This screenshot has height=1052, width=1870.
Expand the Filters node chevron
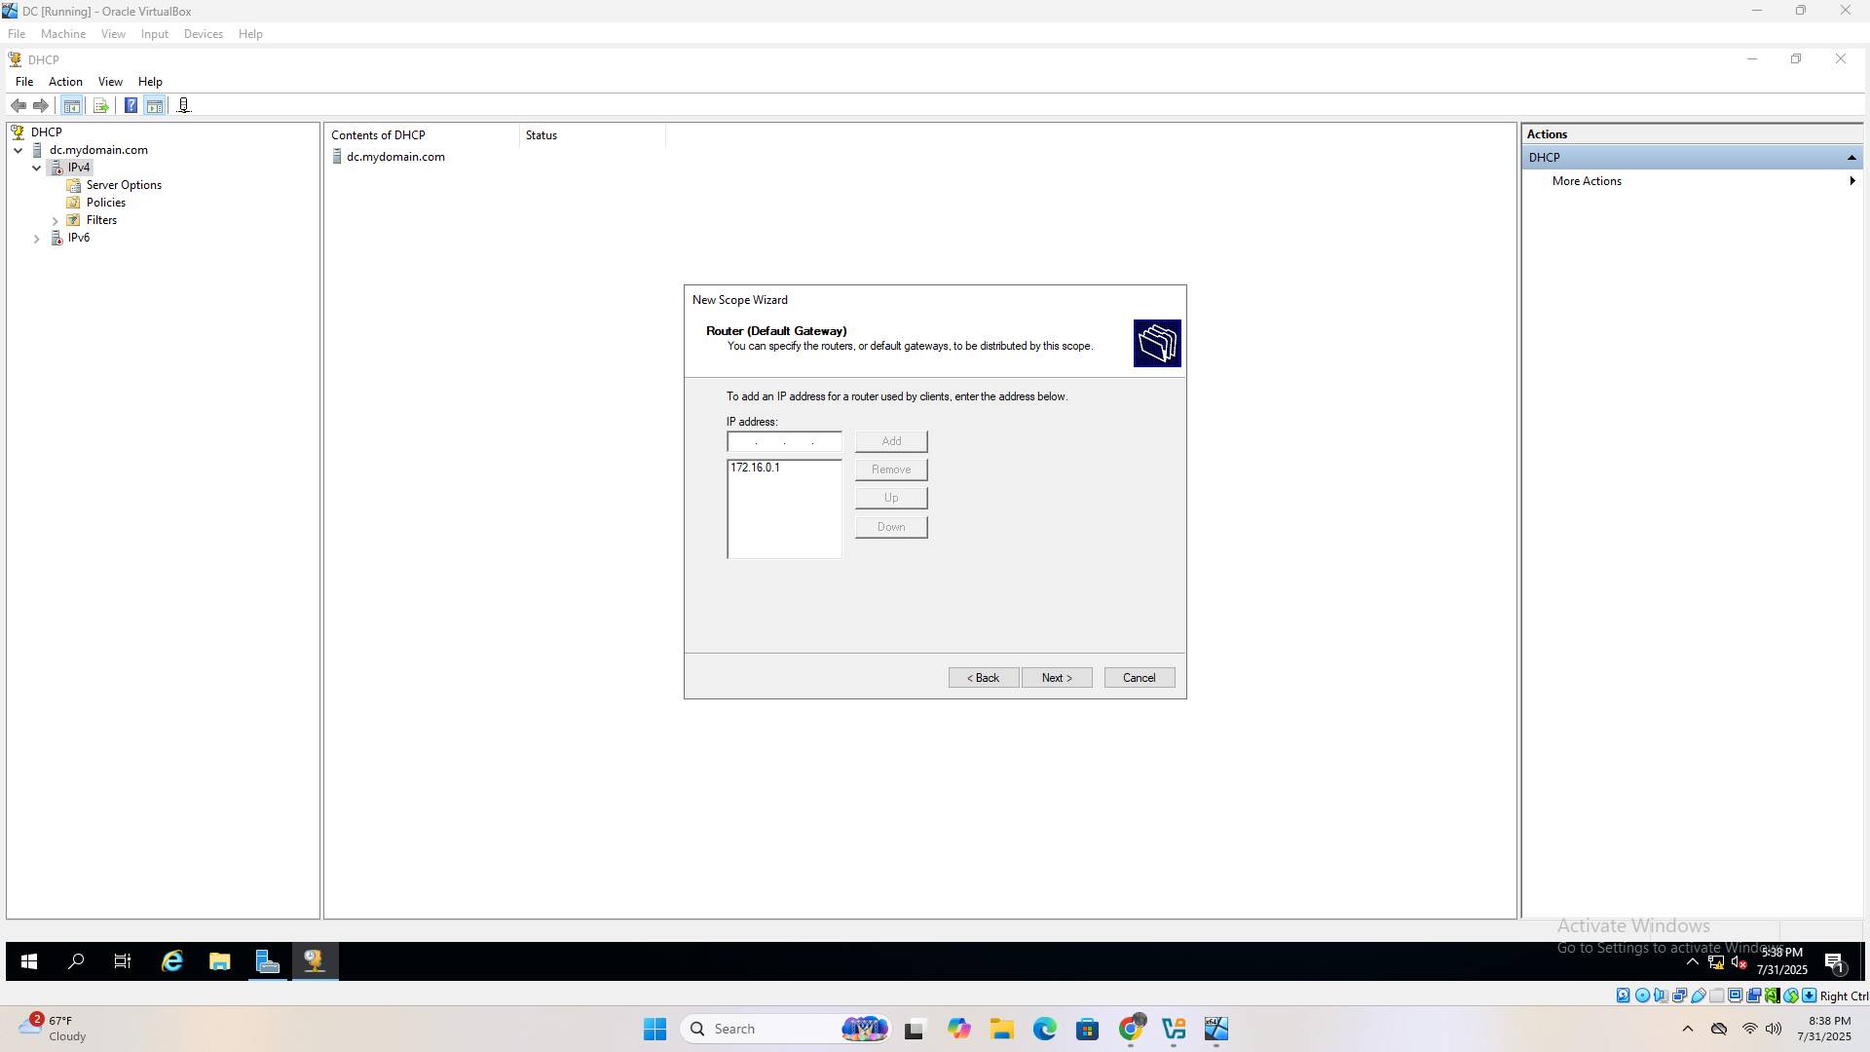[x=55, y=220]
